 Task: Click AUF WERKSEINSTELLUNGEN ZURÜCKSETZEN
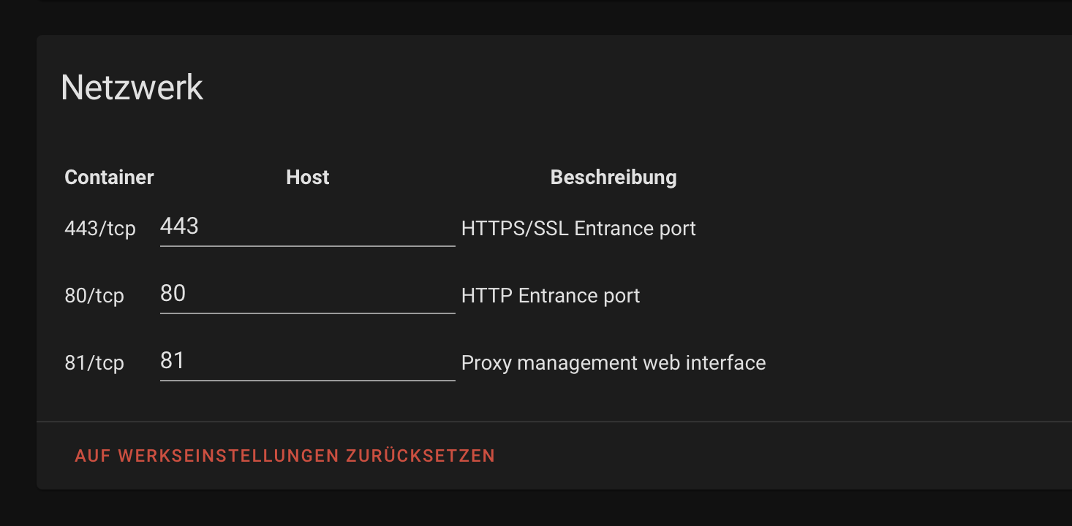point(284,455)
